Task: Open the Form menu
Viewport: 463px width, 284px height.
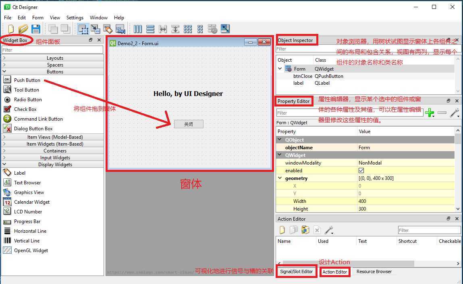Action: [x=37, y=18]
